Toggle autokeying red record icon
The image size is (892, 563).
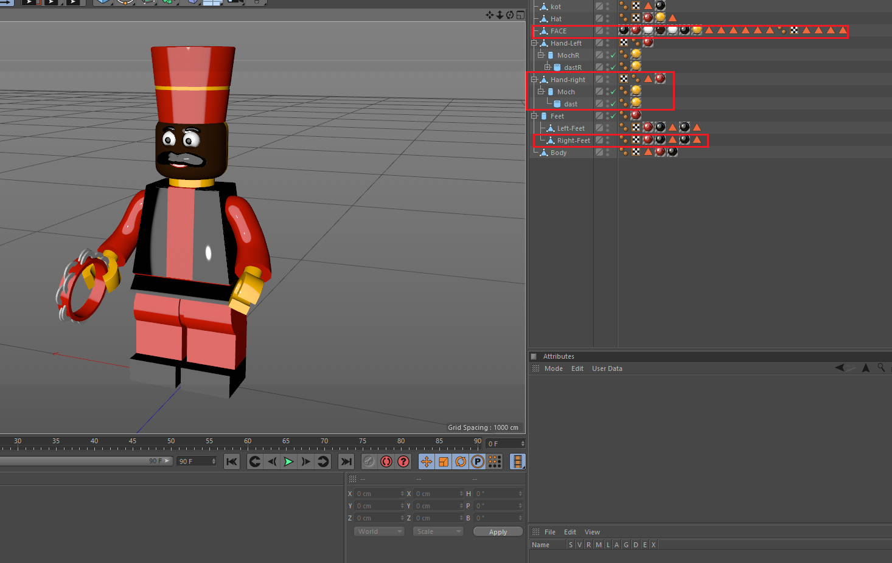(x=386, y=461)
